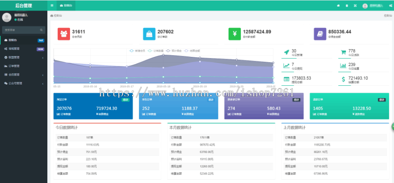
Task: Click the 后台管理 logo title
Action: tap(24, 6)
